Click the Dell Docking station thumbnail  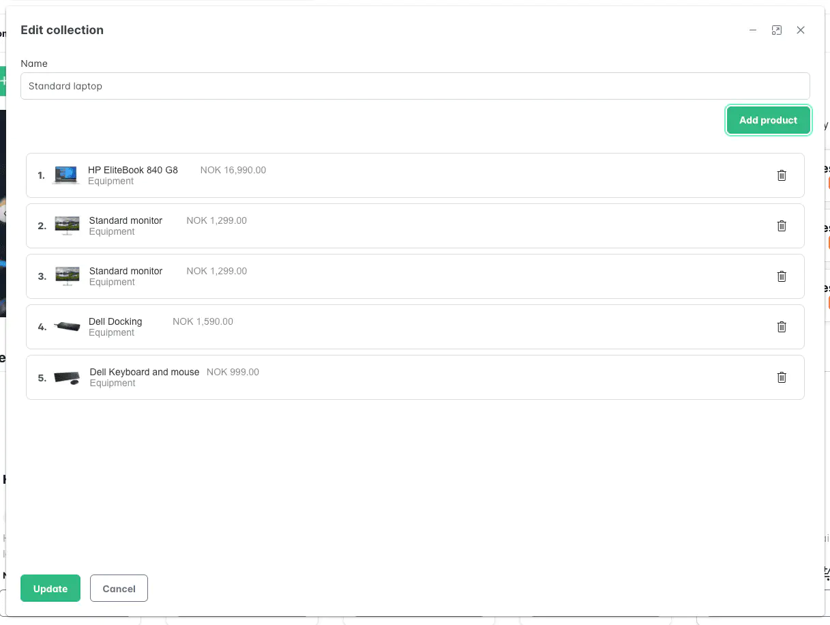pos(66,327)
